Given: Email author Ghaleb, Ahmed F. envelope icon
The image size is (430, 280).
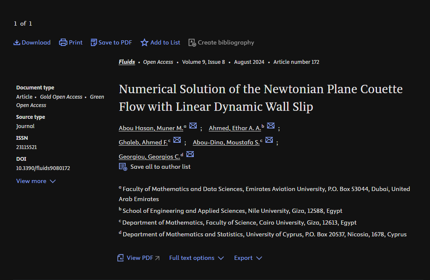Looking at the screenshot, I should [177, 140].
